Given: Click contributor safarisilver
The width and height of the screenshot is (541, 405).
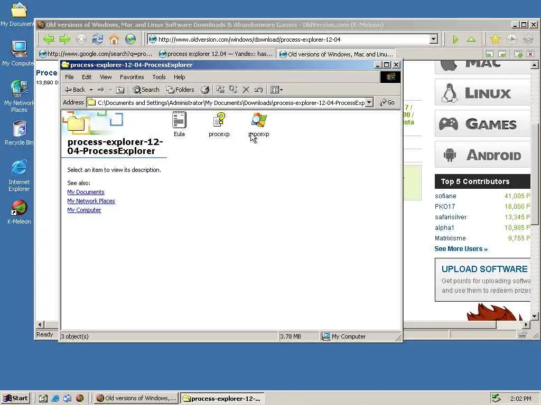Looking at the screenshot, I should click(451, 217).
